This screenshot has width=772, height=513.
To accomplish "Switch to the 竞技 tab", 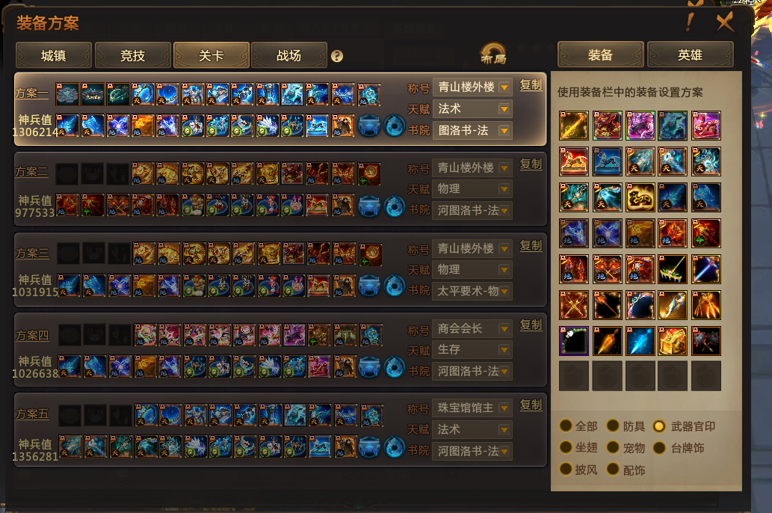I will 132,55.
